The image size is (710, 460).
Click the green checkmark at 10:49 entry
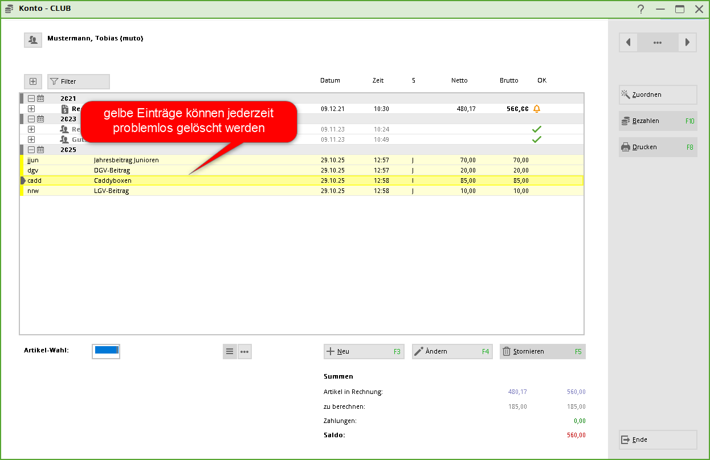tap(536, 139)
